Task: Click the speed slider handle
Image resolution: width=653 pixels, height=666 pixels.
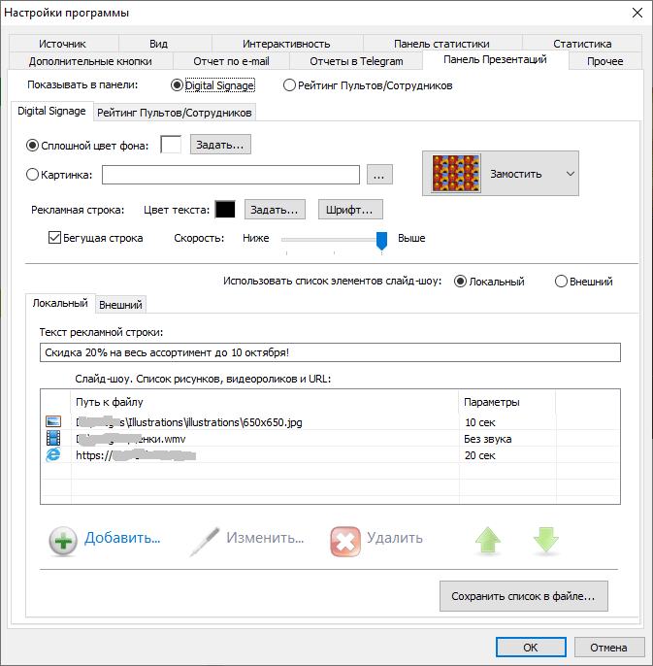Action: [x=381, y=240]
